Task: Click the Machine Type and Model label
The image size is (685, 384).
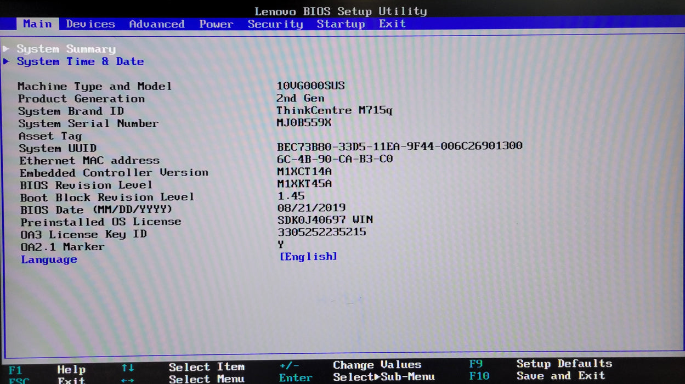Action: pyautogui.click(x=95, y=86)
